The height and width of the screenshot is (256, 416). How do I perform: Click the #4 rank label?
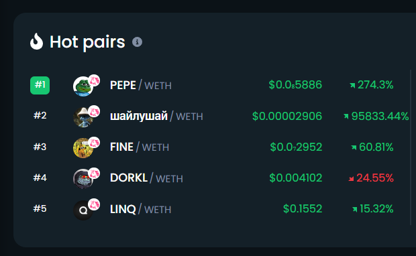(x=40, y=178)
